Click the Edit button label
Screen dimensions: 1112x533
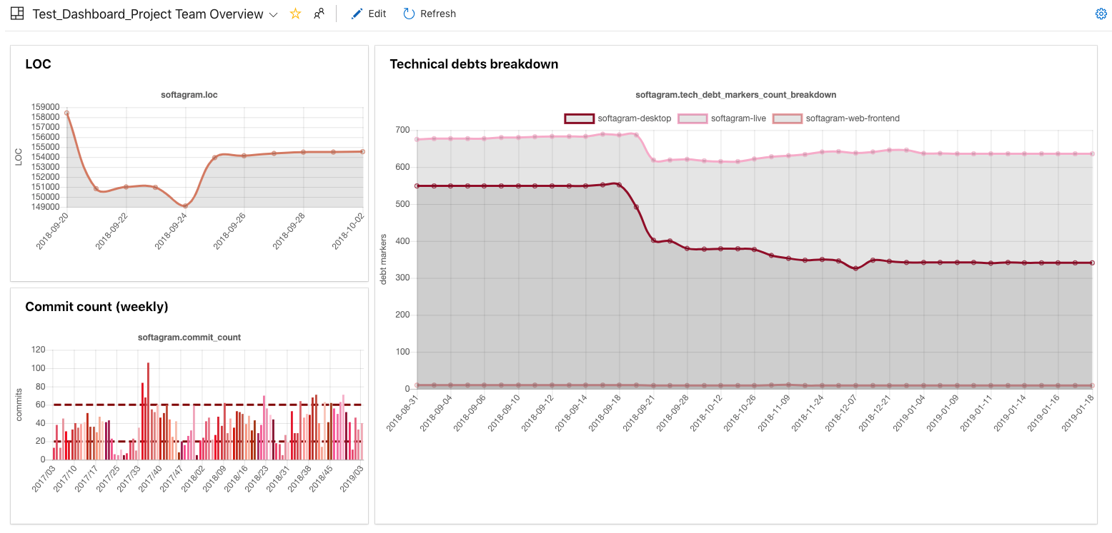pyautogui.click(x=377, y=14)
